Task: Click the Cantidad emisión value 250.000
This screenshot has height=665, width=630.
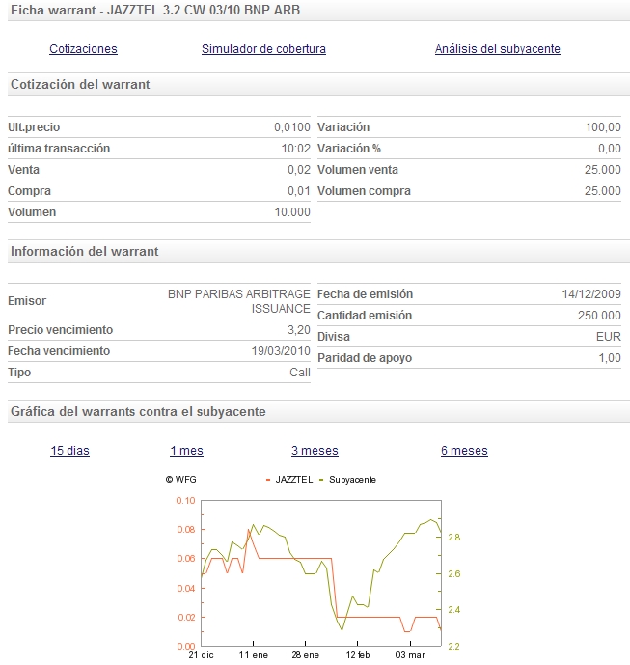Action: (x=599, y=316)
